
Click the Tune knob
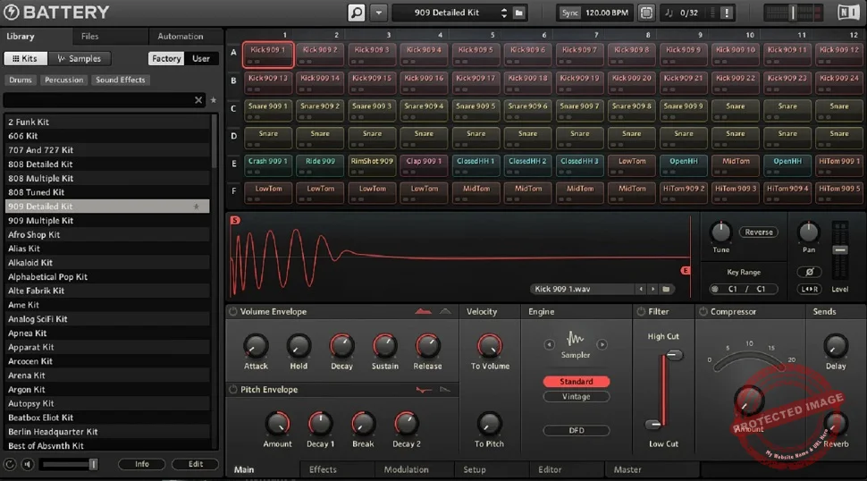[720, 232]
